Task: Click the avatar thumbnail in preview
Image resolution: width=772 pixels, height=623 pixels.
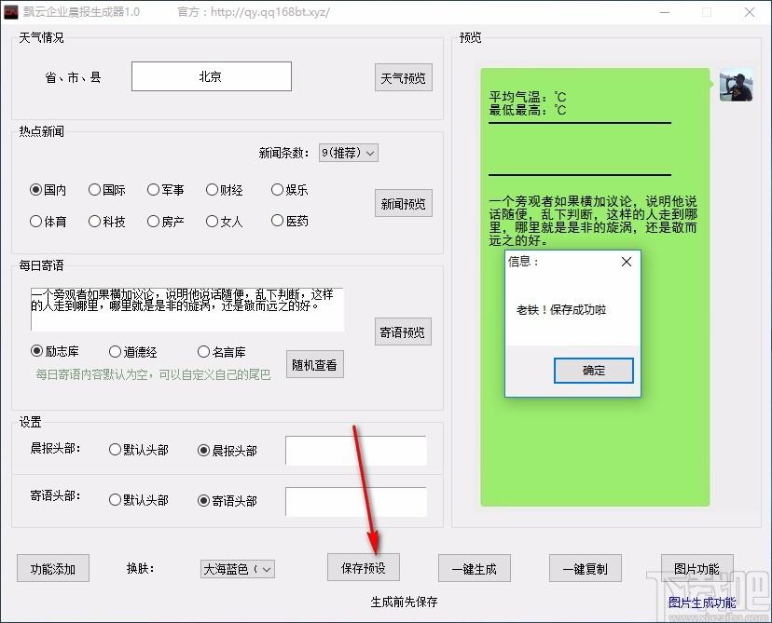Action: pos(736,85)
